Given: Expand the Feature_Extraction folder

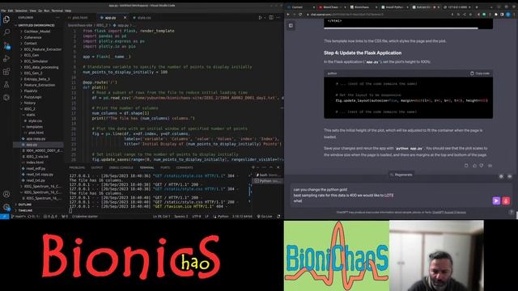Looking at the screenshot, I should (x=40, y=85).
